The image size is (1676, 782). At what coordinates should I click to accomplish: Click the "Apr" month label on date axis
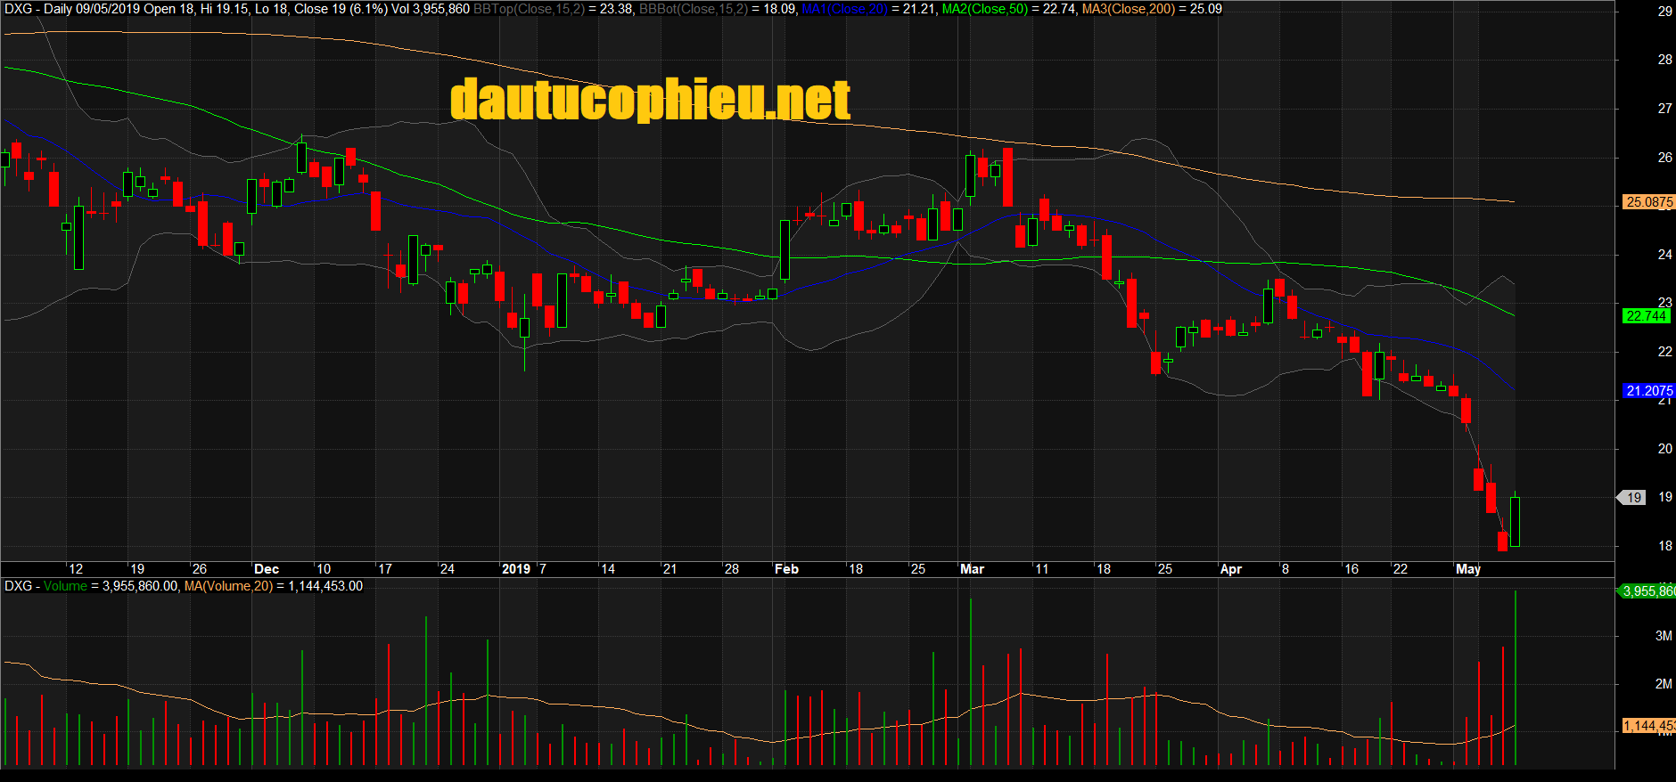(x=1231, y=569)
